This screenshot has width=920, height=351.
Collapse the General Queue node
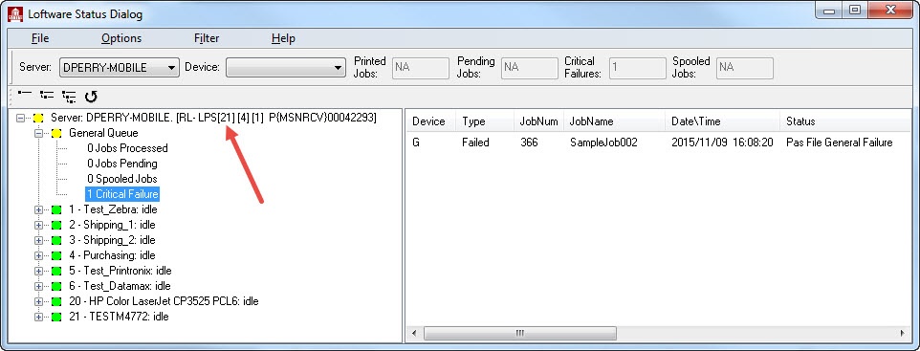coord(38,133)
